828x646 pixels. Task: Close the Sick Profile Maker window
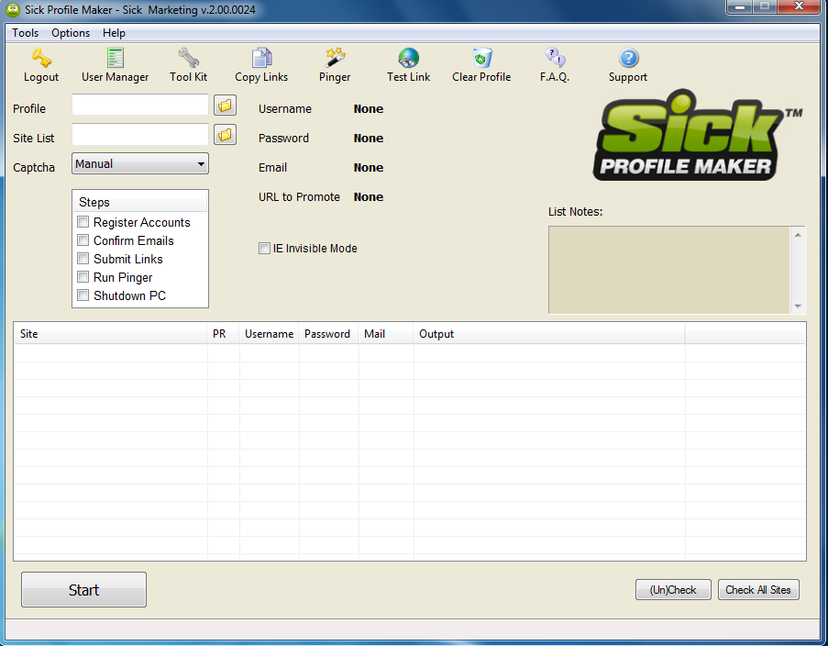coord(799,6)
